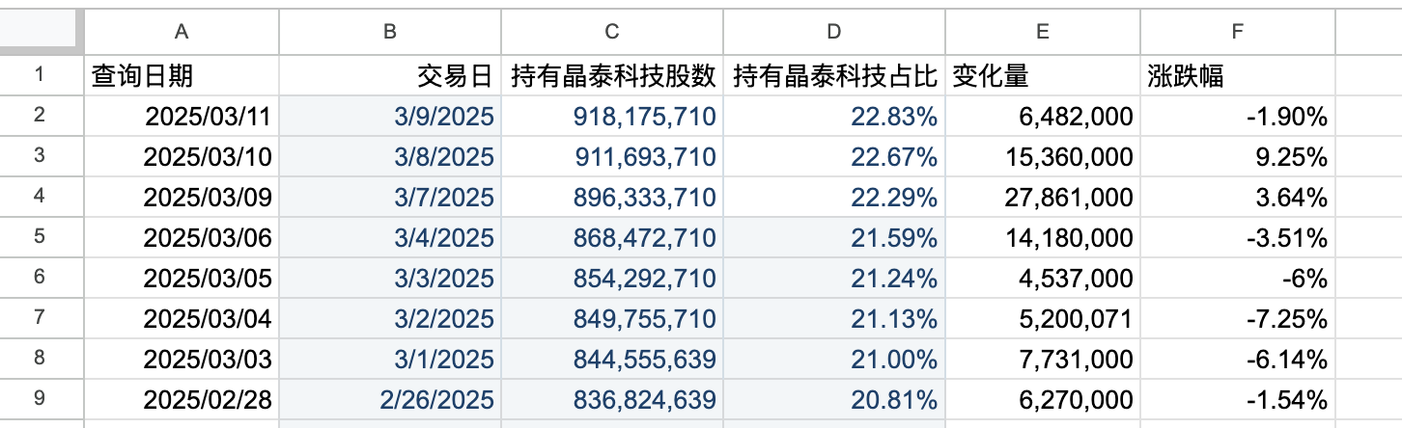Select price change cell -6%
Image resolution: width=1402 pixels, height=428 pixels.
1238,278
